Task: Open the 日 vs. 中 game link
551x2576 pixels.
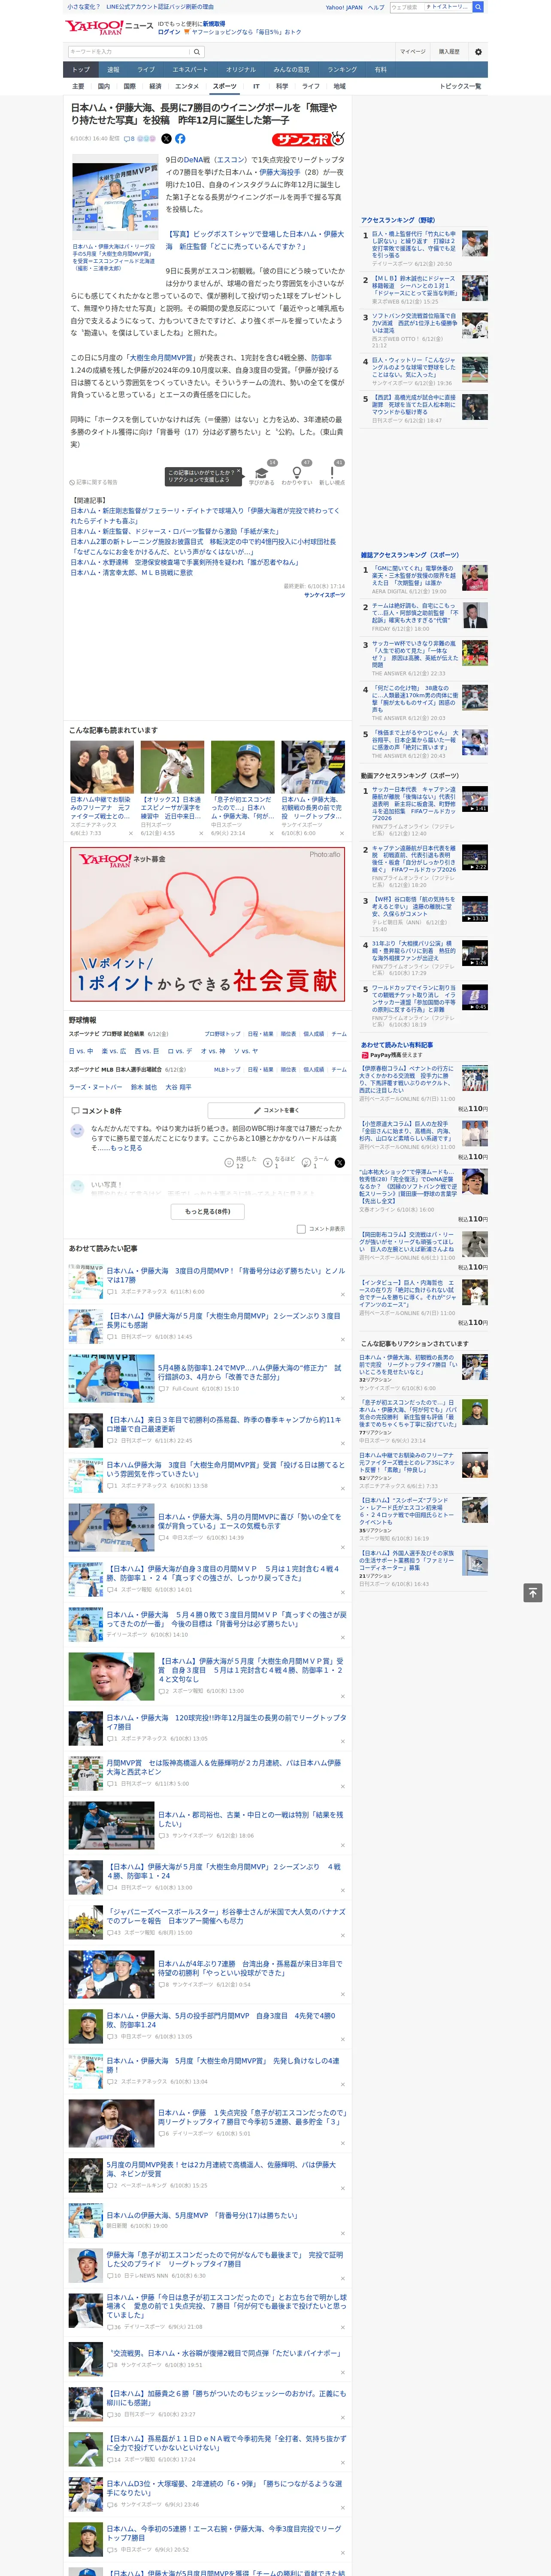Action: [x=81, y=1051]
